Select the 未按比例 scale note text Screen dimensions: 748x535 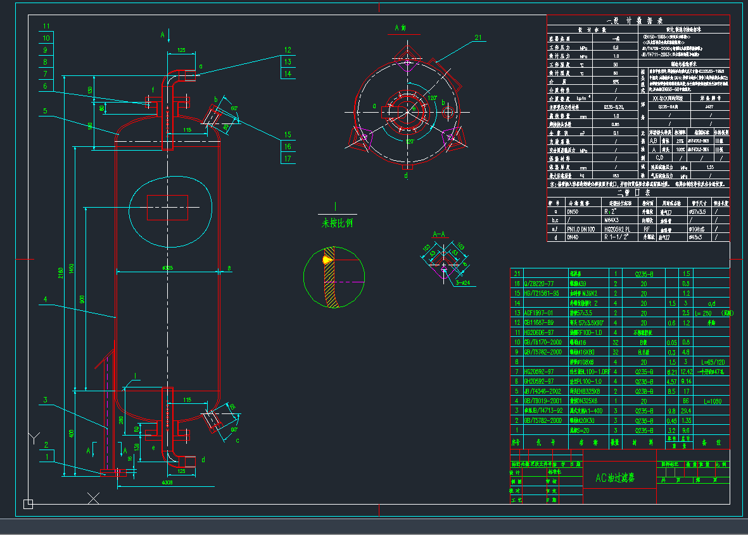pos(336,223)
